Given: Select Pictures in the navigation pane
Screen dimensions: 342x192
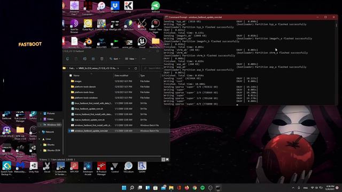Looking at the screenshot, I should click(x=49, y=114).
